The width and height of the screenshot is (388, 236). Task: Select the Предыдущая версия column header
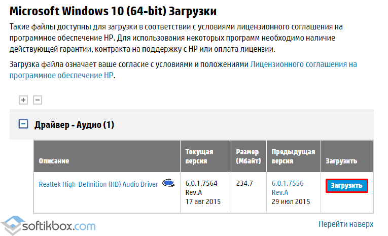[x=293, y=156]
